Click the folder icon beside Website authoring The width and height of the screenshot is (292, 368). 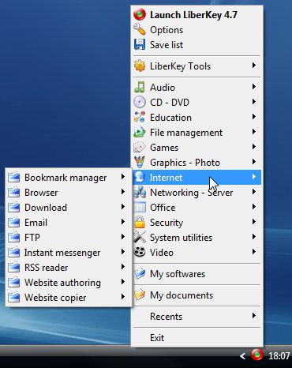point(14,283)
